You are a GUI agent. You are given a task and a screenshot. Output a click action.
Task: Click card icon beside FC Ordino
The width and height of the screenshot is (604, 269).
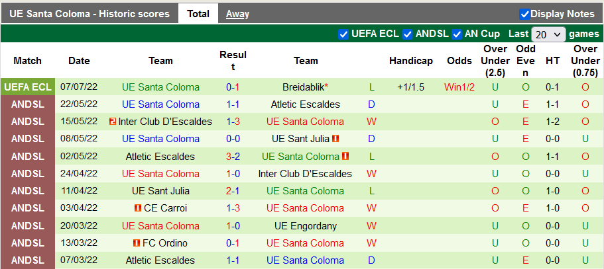[x=136, y=243]
